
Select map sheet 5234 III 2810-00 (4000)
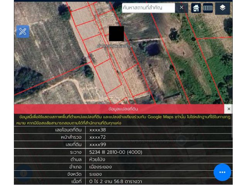pyautogui.click(x=116, y=152)
